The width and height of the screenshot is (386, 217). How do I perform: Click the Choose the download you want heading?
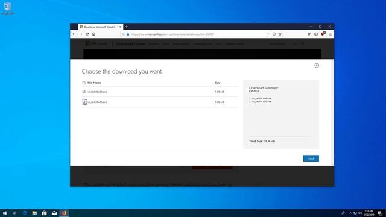[x=122, y=71]
